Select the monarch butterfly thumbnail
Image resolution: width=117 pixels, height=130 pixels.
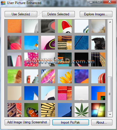(x=31, y=110)
